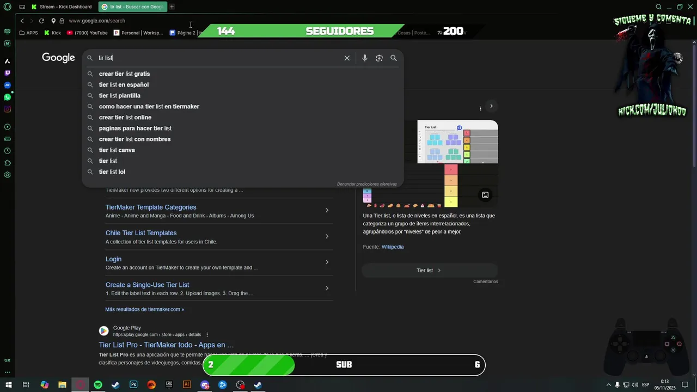Switch to Stream - Kick Dashboard tab
Viewport: 697px width, 392px height.
pyautogui.click(x=62, y=7)
